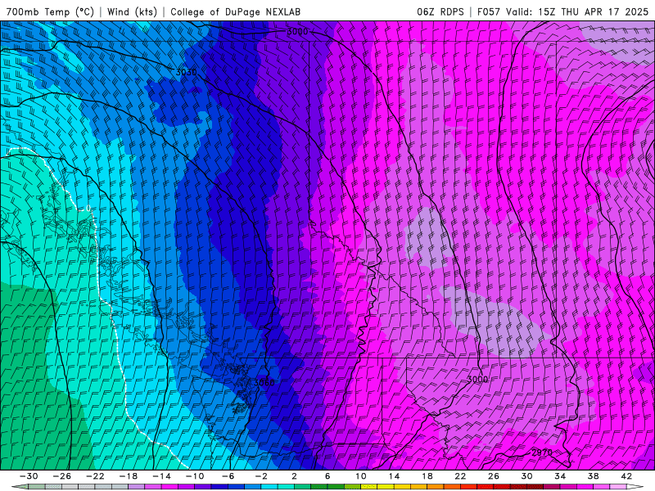Click the -22 color scale label
The height and width of the screenshot is (491, 655).
[95, 476]
